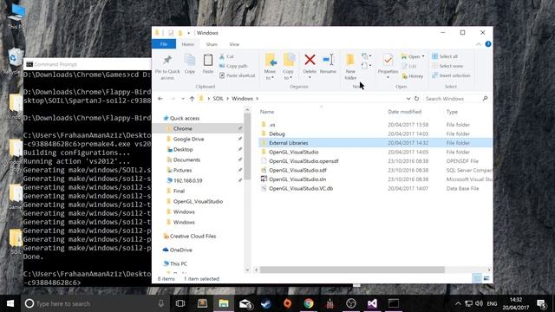Viewport: 555px width, 312px height.
Task: Open Chrome from the taskbar
Action: [x=309, y=303]
